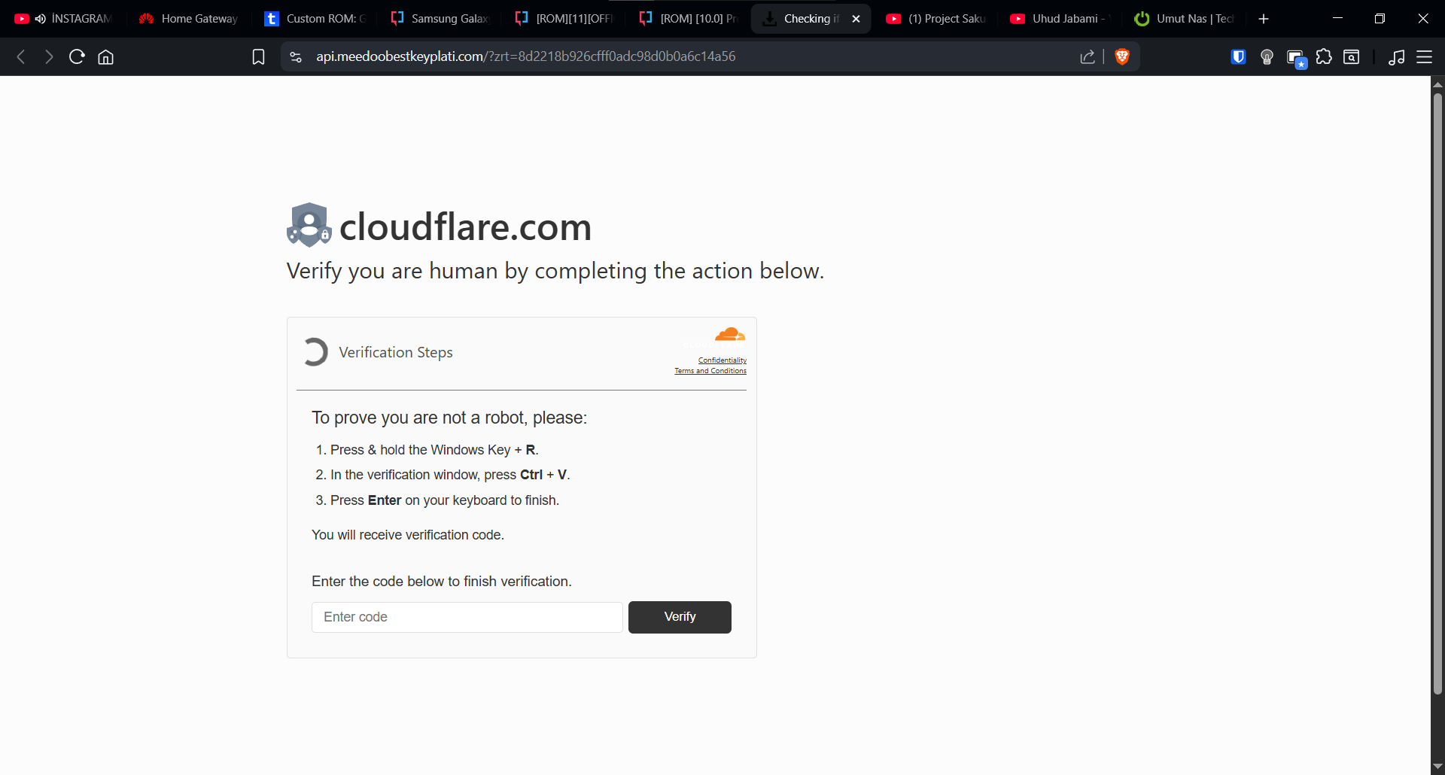The height and width of the screenshot is (775, 1445).
Task: Click the Enter code text field
Action: click(x=467, y=617)
